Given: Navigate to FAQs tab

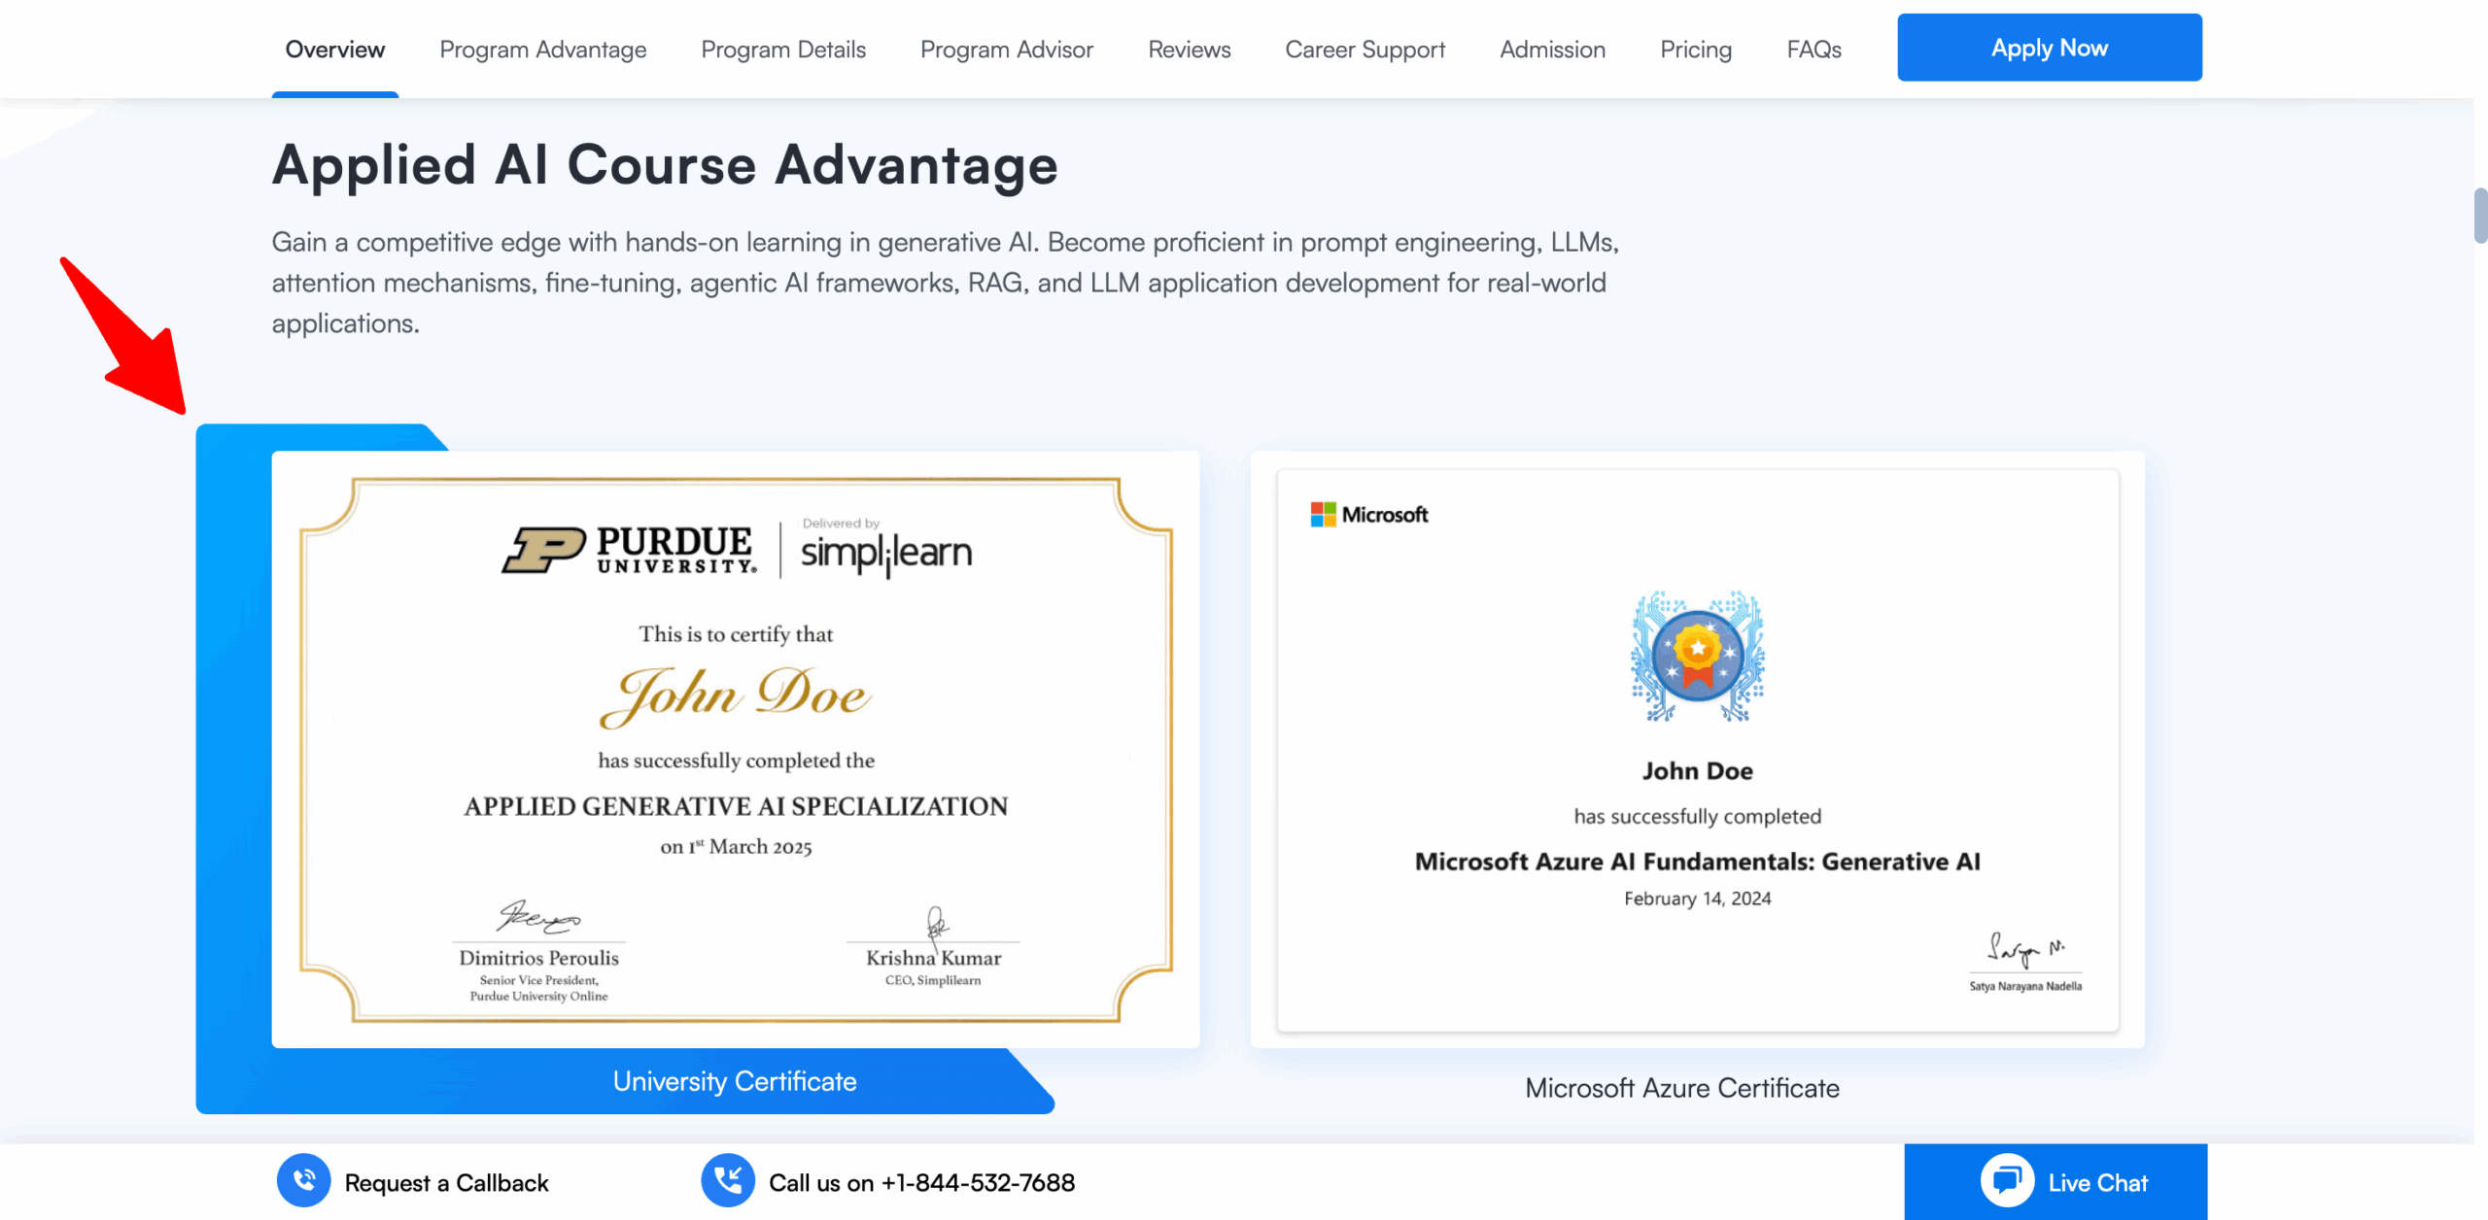Looking at the screenshot, I should point(1814,50).
